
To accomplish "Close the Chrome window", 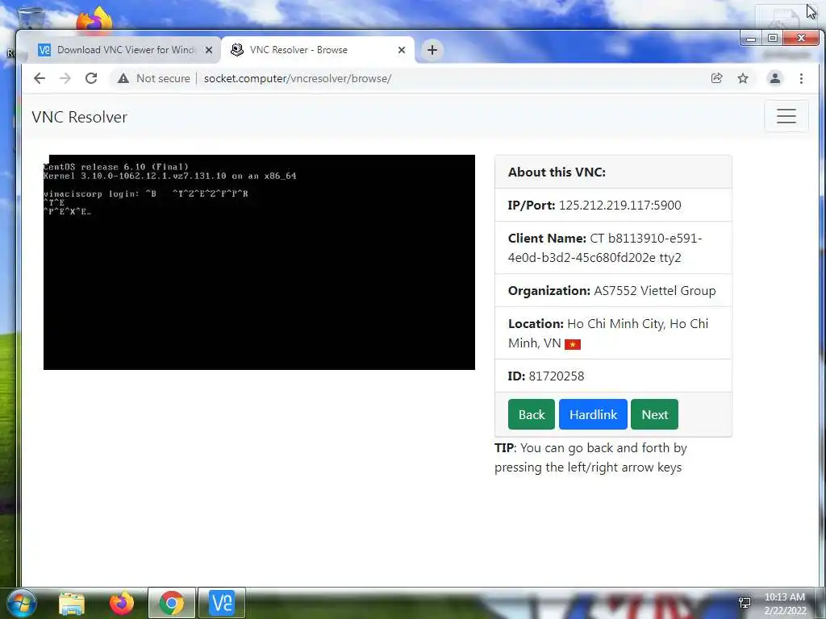I will [x=801, y=39].
